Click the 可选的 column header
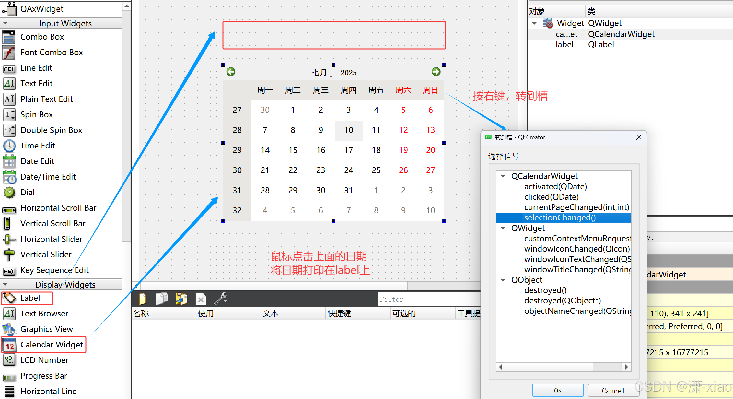Viewport: 733px width, 399px height. point(423,313)
